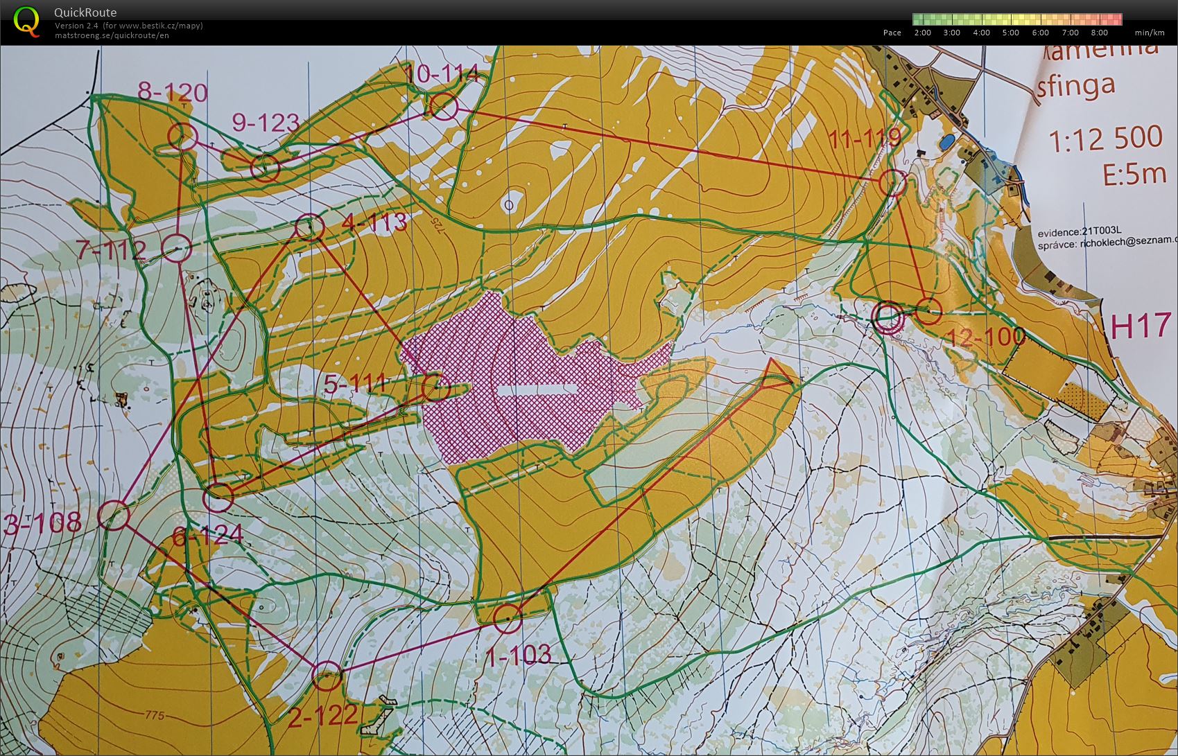Click the 3-108 control label
Viewport: 1178px width, 756px height.
(x=43, y=523)
